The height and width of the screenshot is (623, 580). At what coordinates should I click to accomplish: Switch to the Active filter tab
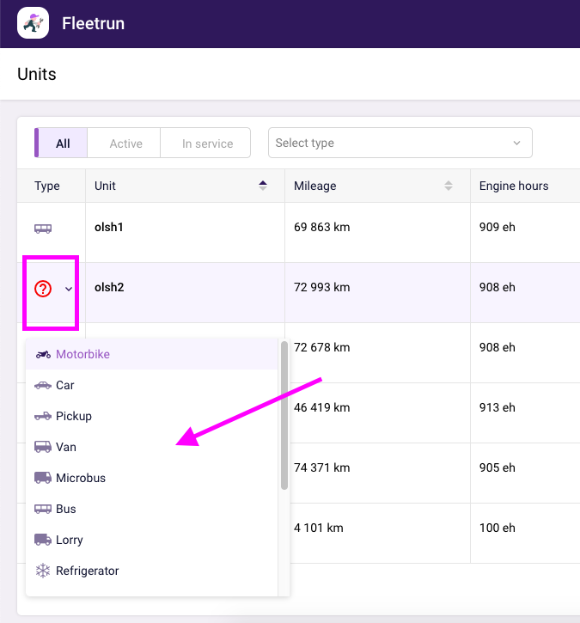click(x=125, y=144)
